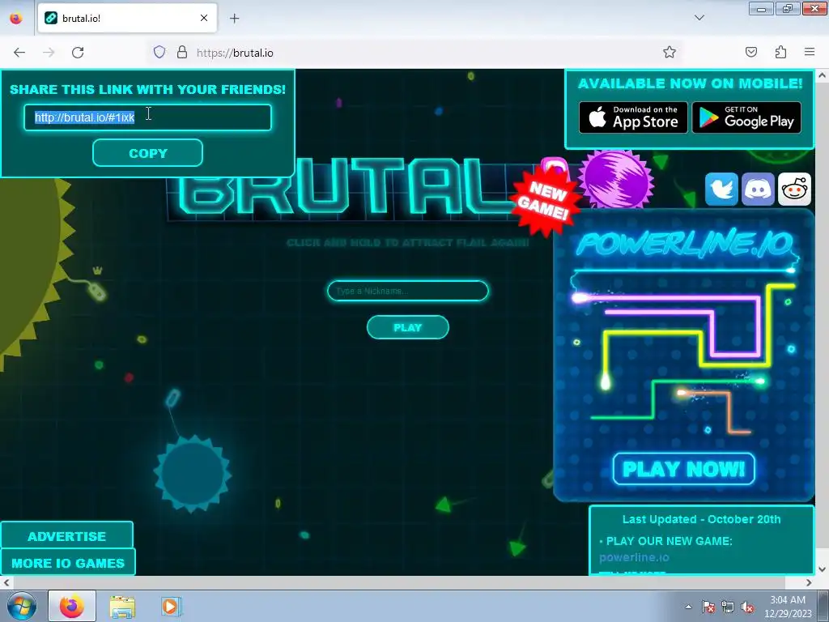829x622 pixels.
Task: Click the Powerline.io game preview image
Action: click(683, 356)
